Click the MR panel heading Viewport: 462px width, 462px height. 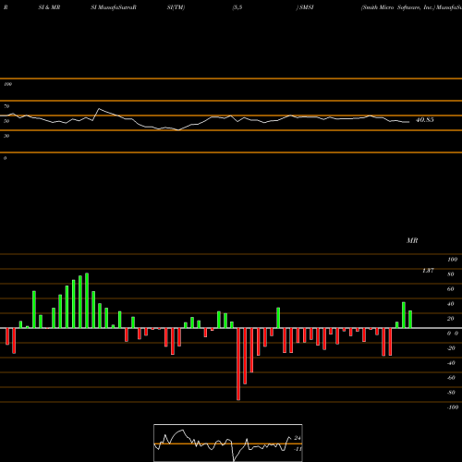coord(412,240)
